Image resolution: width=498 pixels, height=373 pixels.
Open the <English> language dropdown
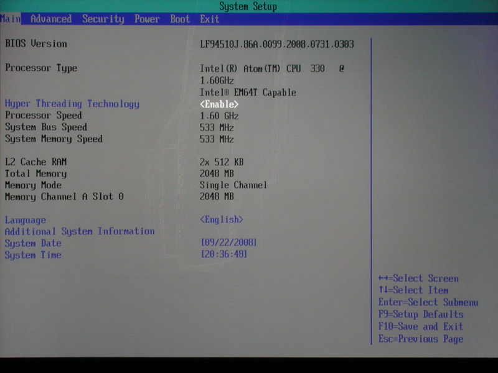222,219
